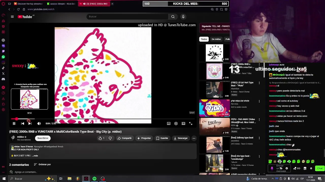The height and width of the screenshot is (182, 325).
Task: Click the YouTube search field 'Buscar'
Action: [127, 17]
